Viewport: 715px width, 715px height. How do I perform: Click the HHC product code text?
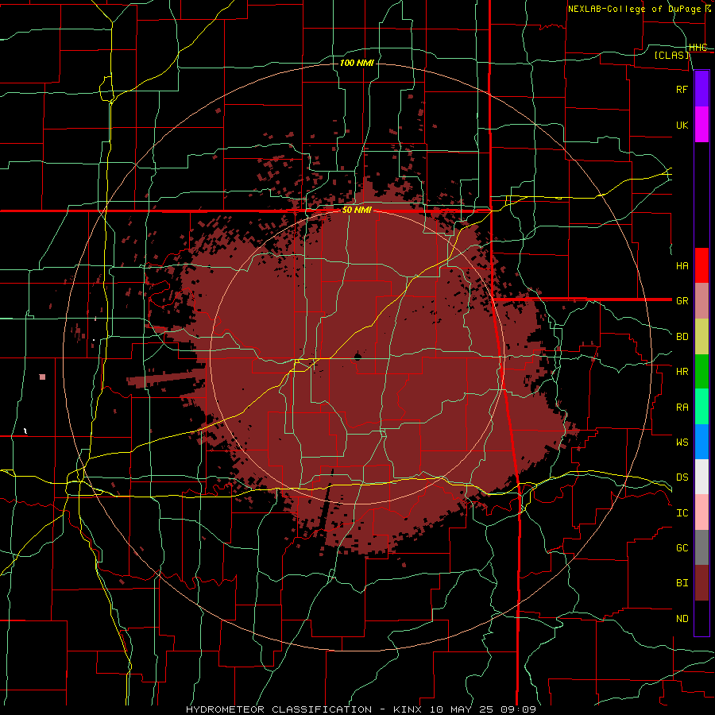pyautogui.click(x=698, y=48)
